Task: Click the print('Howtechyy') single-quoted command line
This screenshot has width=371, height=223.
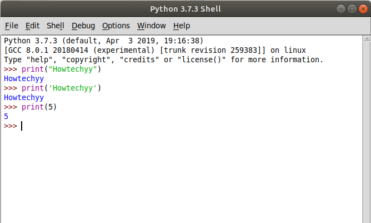Action: [x=62, y=88]
